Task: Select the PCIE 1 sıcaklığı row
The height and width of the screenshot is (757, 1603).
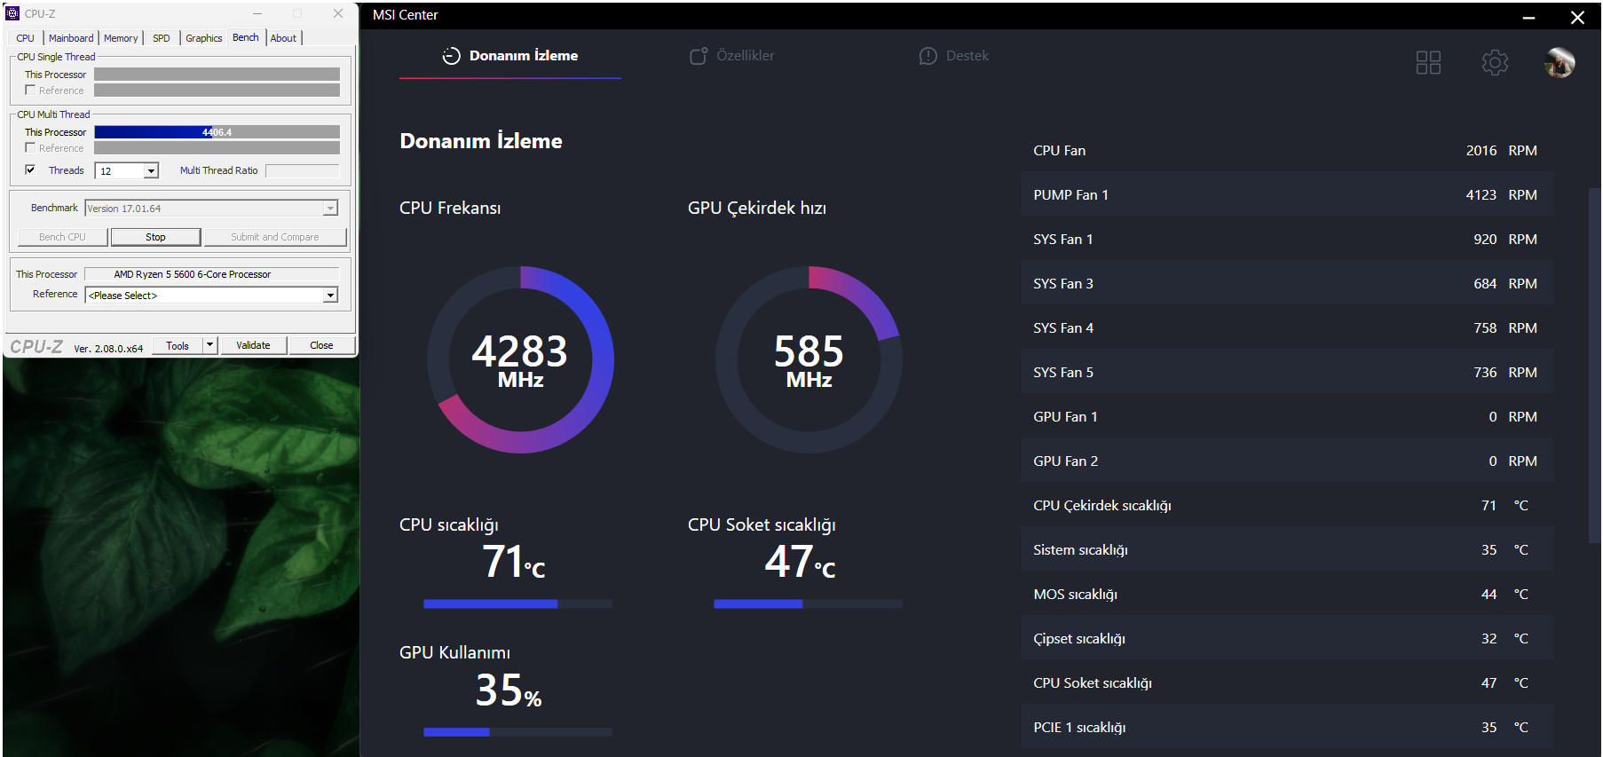Action: tap(1287, 727)
